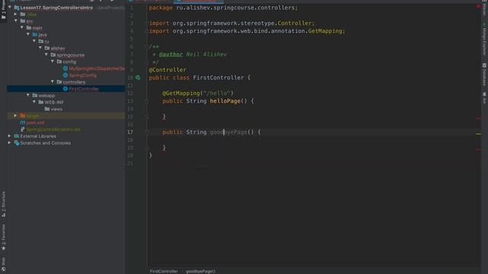Collapse the ru package arrow

click(x=34, y=41)
